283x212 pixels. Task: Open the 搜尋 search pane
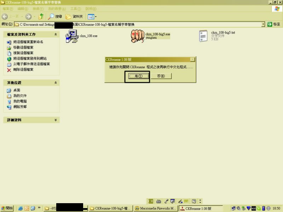pyautogui.click(x=55, y=17)
